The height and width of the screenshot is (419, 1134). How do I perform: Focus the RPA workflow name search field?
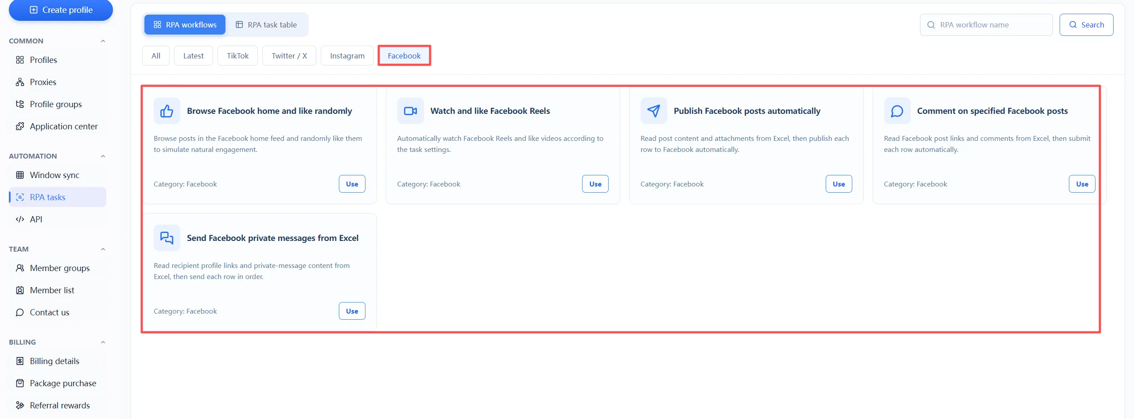pyautogui.click(x=986, y=25)
